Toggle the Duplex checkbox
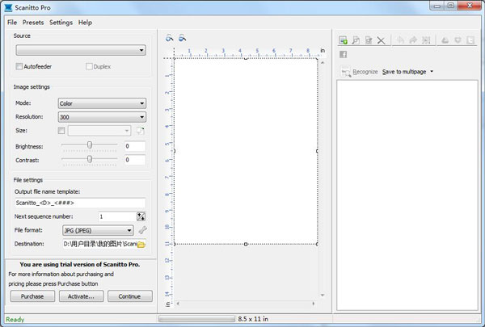This screenshot has height=327, width=485. click(89, 66)
